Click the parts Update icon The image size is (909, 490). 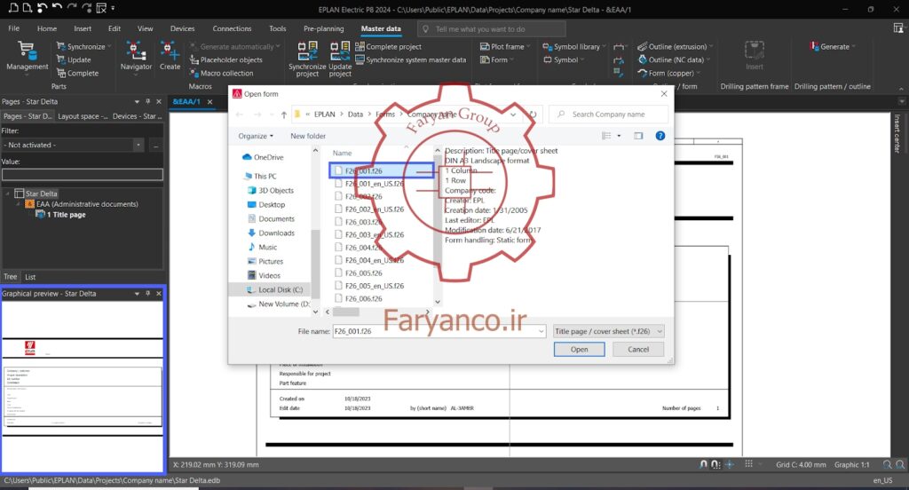point(61,59)
